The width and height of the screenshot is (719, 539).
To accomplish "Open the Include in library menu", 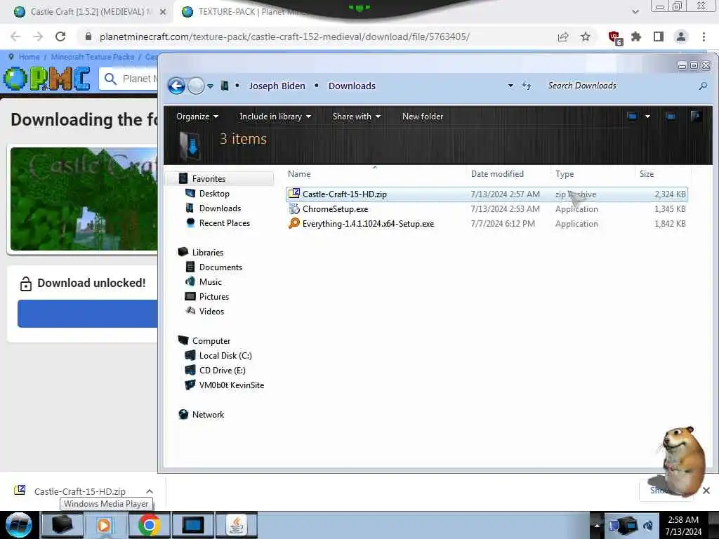I will click(x=275, y=117).
